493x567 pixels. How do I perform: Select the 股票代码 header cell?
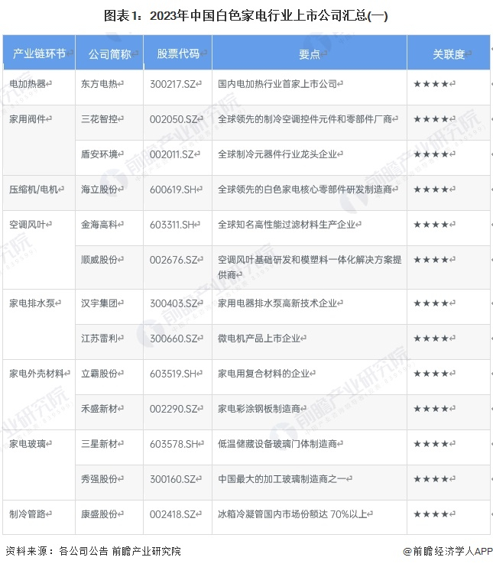[x=177, y=53]
